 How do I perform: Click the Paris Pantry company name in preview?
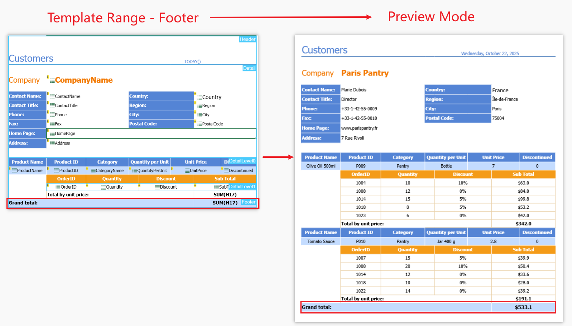click(365, 73)
